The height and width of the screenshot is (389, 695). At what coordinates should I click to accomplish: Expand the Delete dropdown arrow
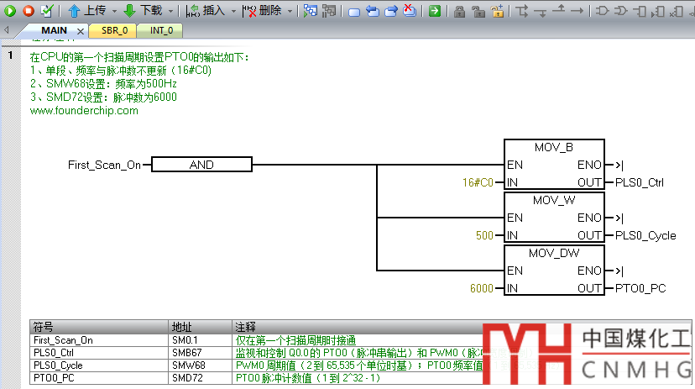(290, 12)
